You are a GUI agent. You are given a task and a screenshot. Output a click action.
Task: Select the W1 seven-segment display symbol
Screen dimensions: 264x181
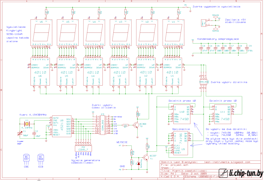click(x=174, y=32)
